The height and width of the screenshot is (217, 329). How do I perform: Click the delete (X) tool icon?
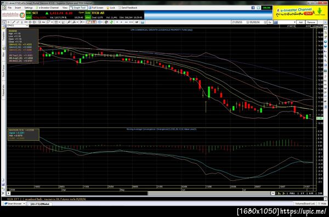click(81, 22)
